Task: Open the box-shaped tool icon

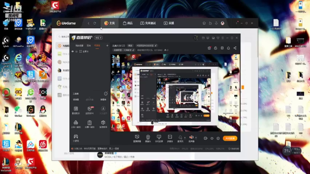Action: [x=103, y=124]
